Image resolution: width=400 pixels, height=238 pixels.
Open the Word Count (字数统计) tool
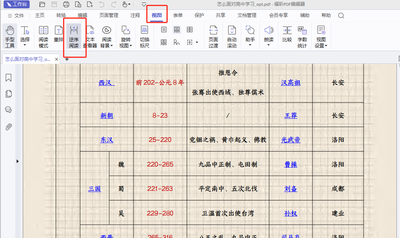point(302,36)
